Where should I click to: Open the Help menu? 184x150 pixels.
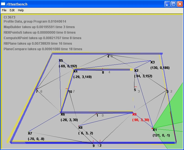(x=21, y=10)
